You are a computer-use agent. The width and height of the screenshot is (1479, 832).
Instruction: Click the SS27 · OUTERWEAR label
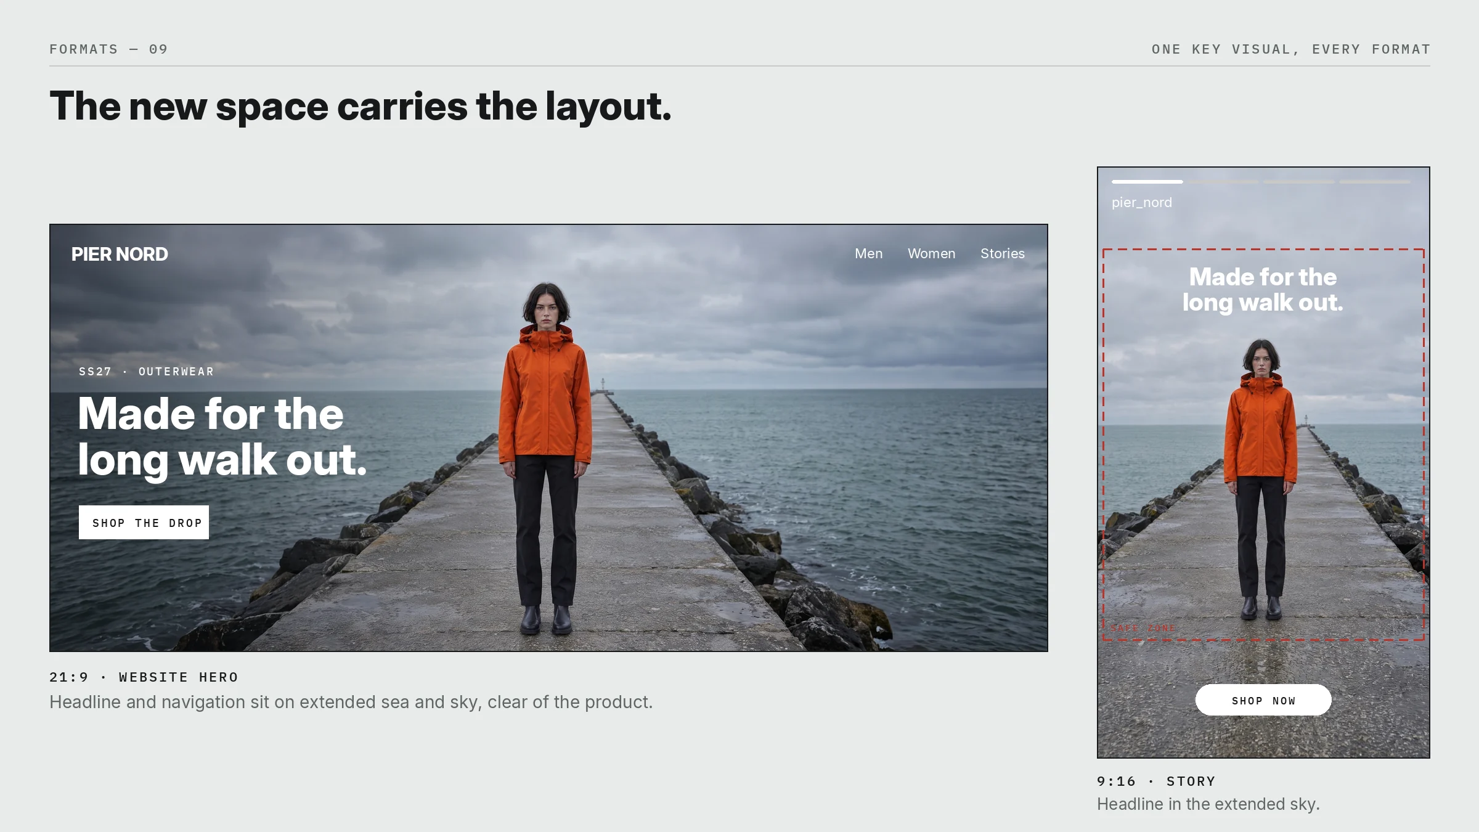point(146,372)
